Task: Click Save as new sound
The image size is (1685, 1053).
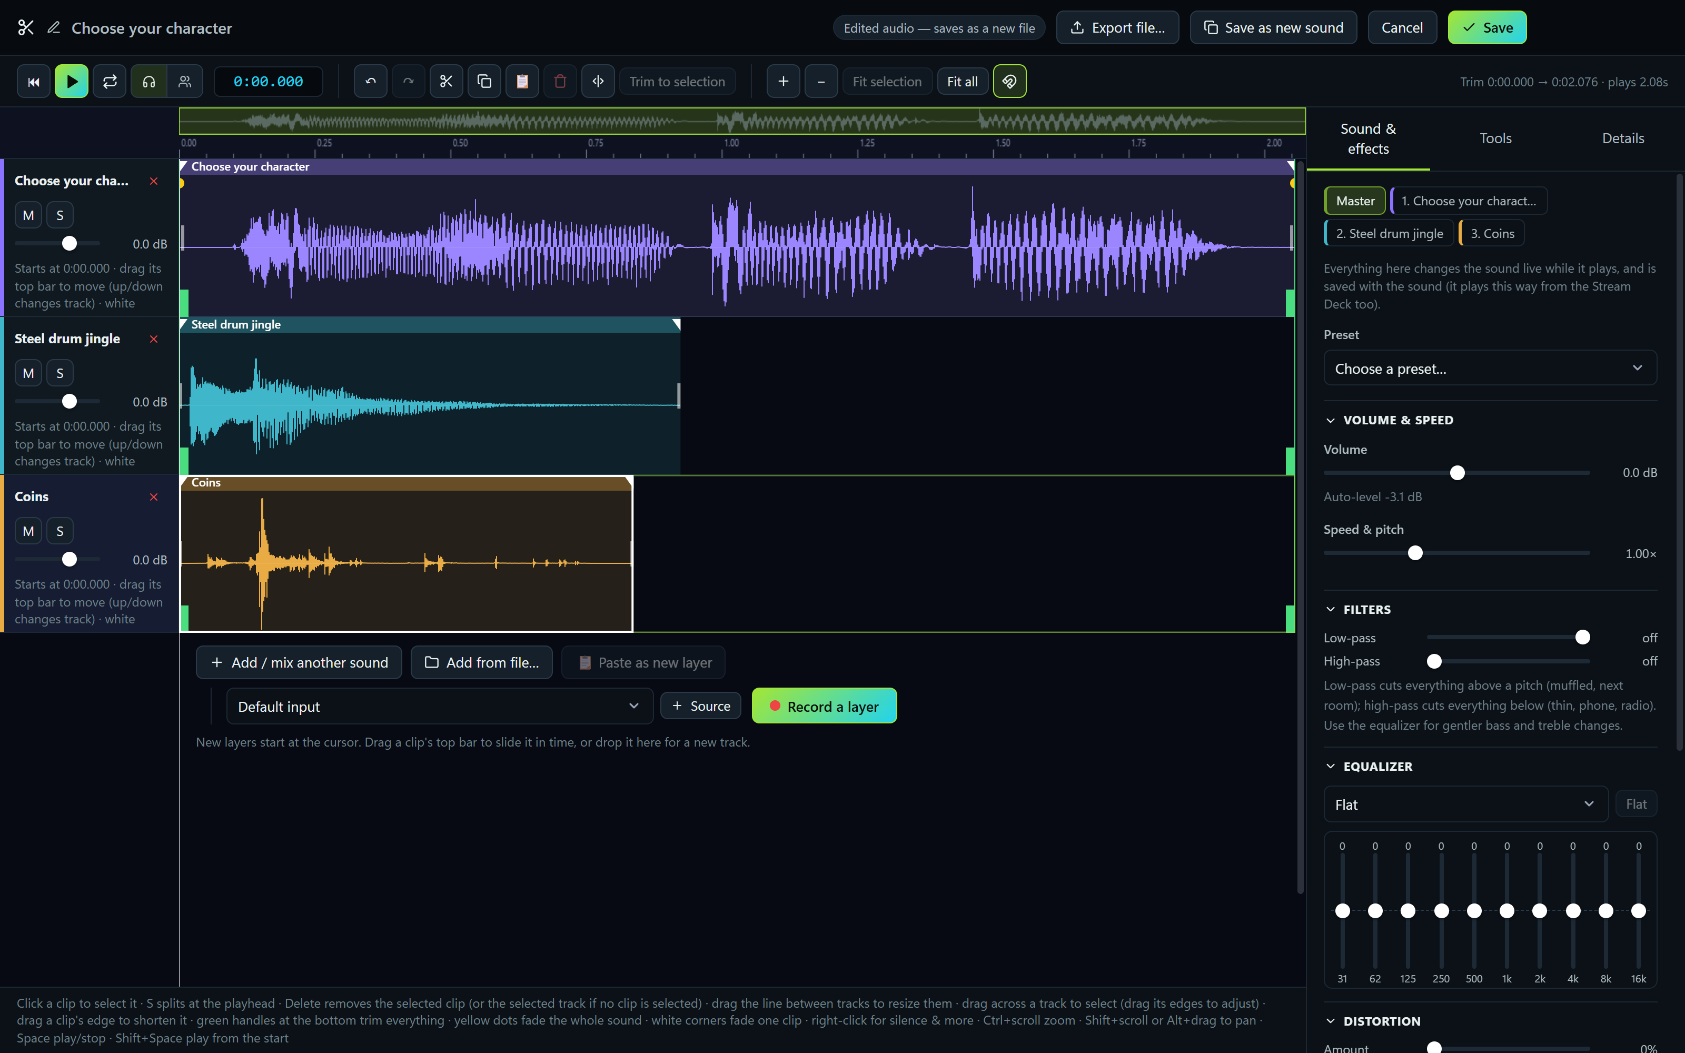Action: pyautogui.click(x=1274, y=28)
